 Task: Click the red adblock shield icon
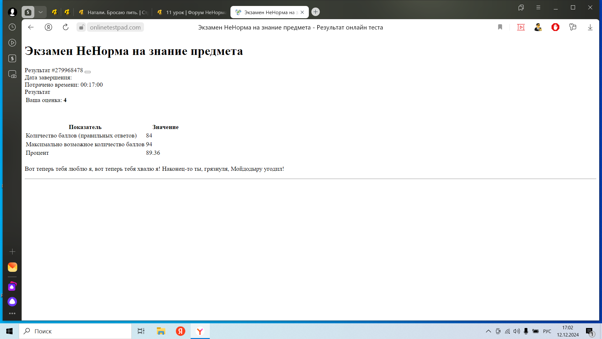[555, 27]
